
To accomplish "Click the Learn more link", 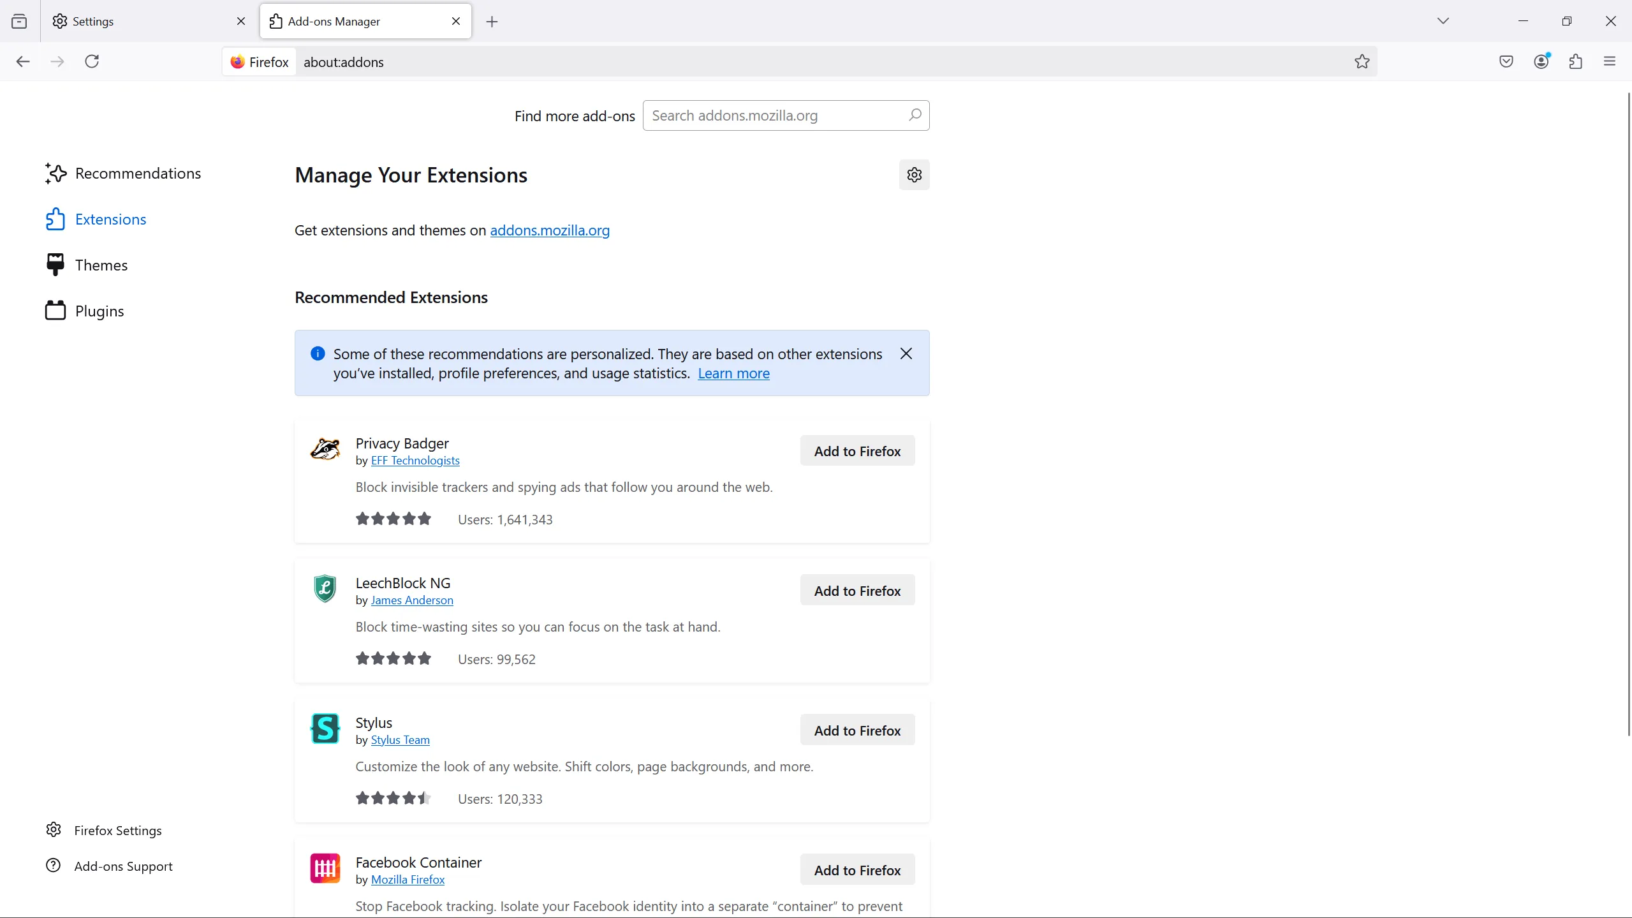I will click(x=733, y=373).
